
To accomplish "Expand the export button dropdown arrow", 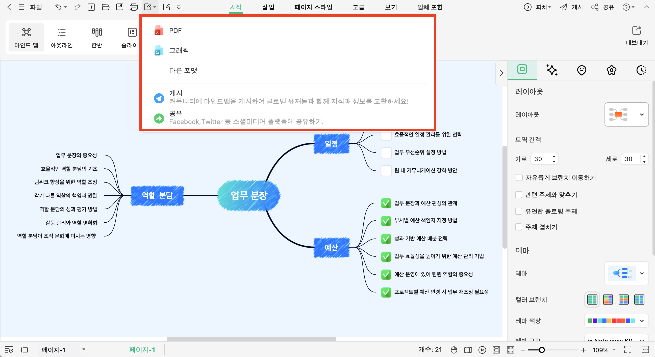I will click(x=155, y=7).
